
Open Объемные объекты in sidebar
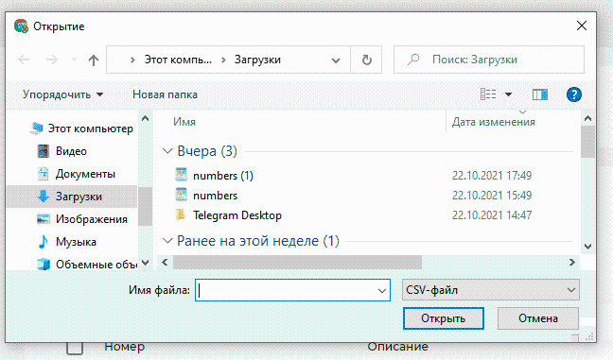pos(96,265)
